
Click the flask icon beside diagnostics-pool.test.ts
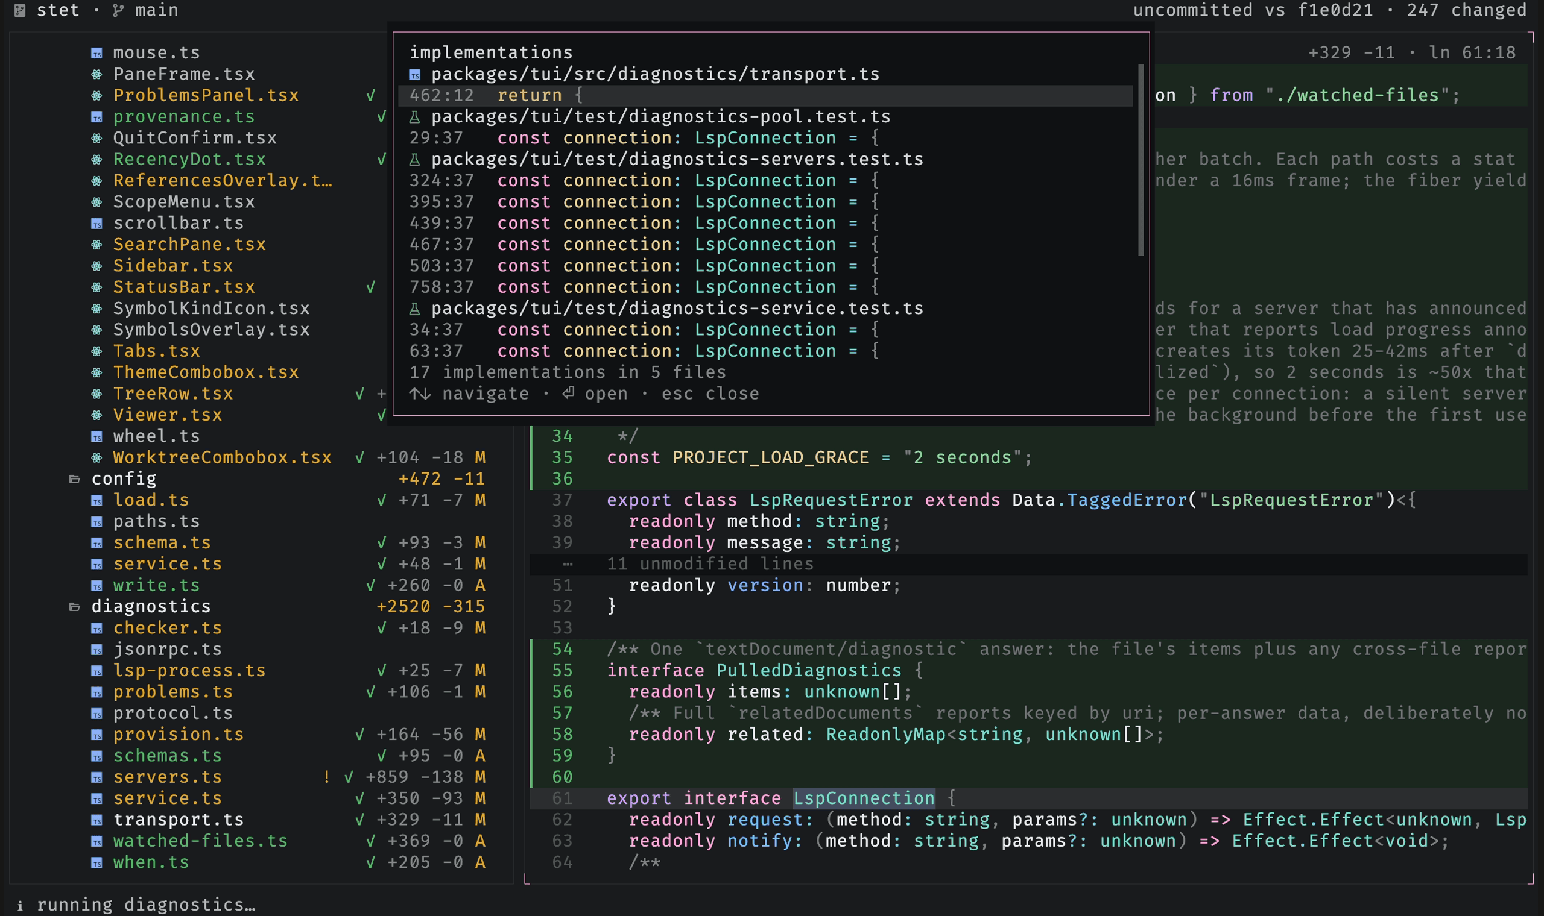tap(415, 118)
